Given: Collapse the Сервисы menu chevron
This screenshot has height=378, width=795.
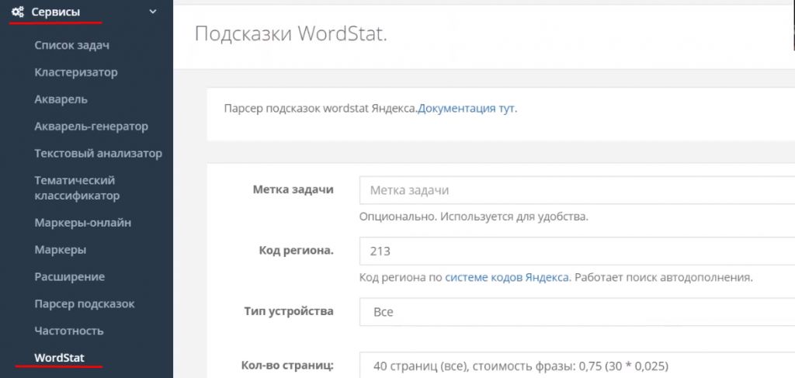Looking at the screenshot, I should click(x=153, y=12).
